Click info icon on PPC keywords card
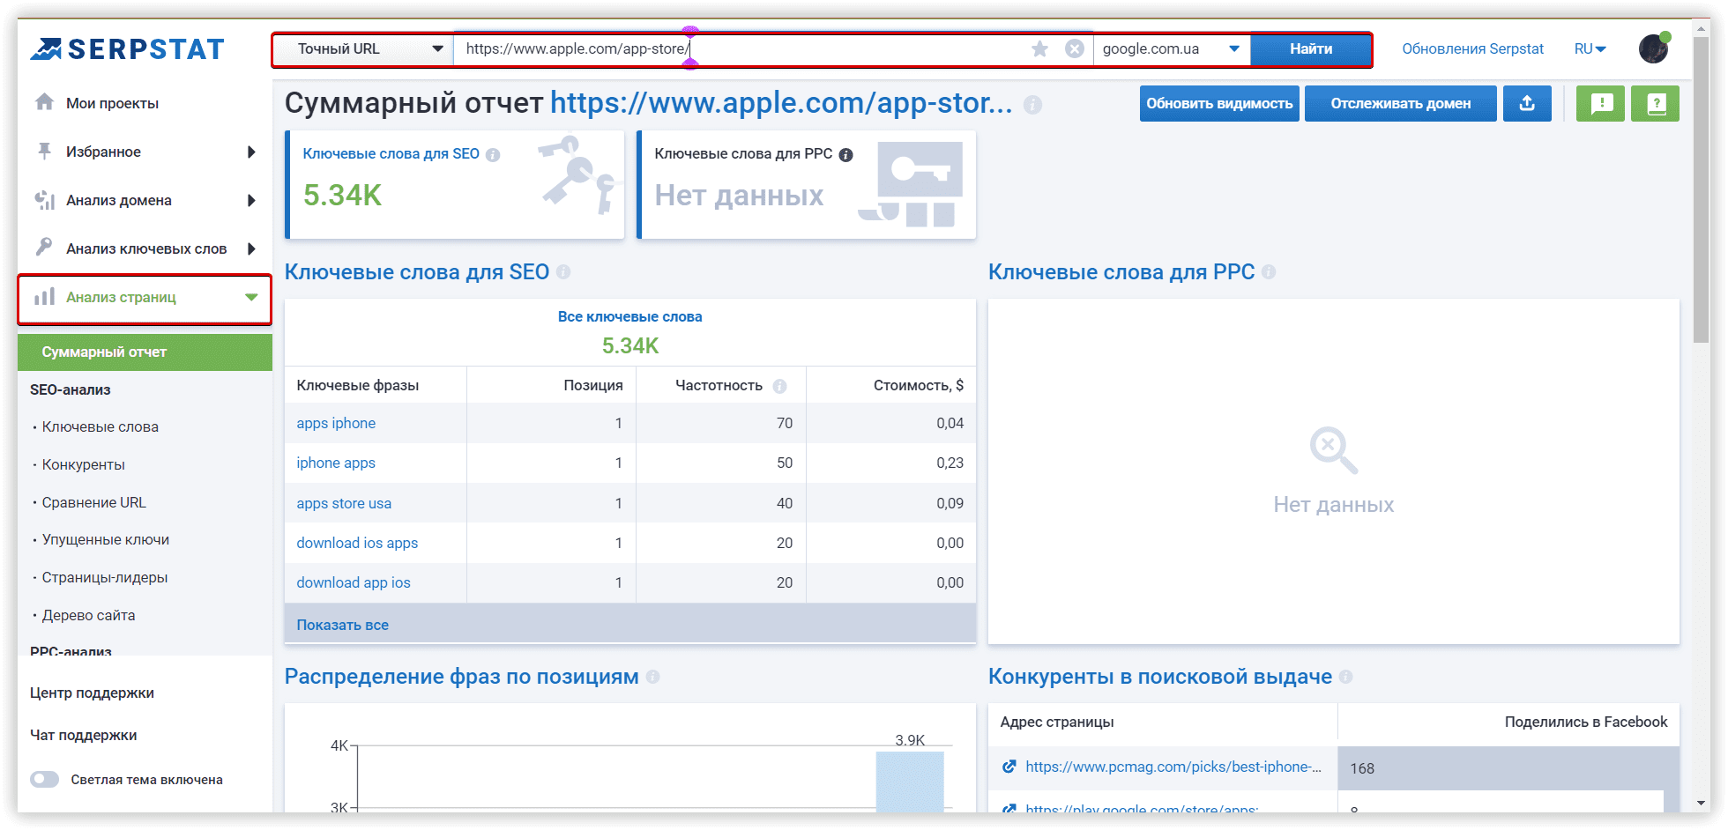Image resolution: width=1728 pixels, height=830 pixels. pyautogui.click(x=846, y=155)
